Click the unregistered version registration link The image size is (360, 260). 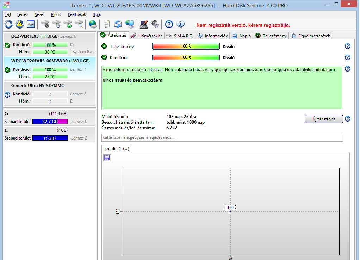[243, 25]
